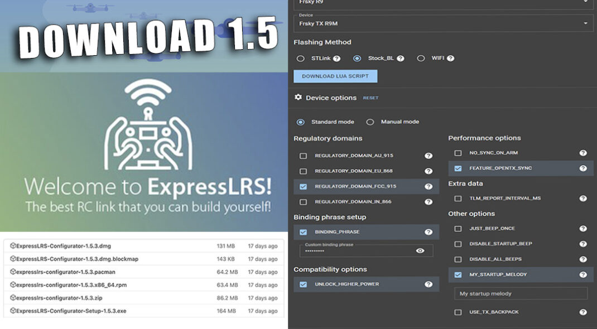This screenshot has height=329, width=597.
Task: Select the WIFI flashing method
Action: (421, 59)
